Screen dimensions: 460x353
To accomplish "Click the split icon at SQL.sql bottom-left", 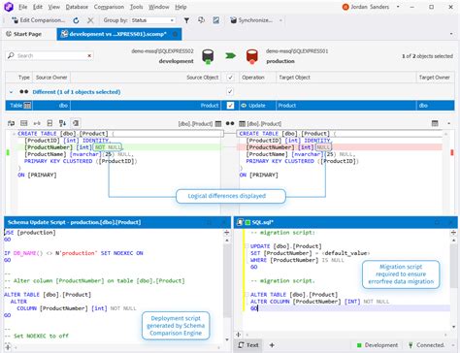I will [x=238, y=335].
